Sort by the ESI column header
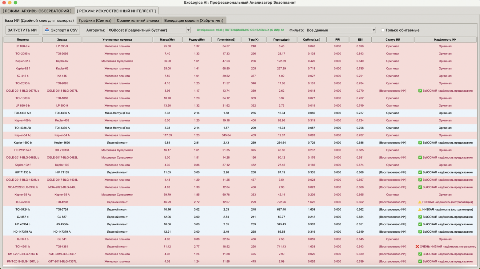The height and width of the screenshot is (269, 480). tap(360, 40)
